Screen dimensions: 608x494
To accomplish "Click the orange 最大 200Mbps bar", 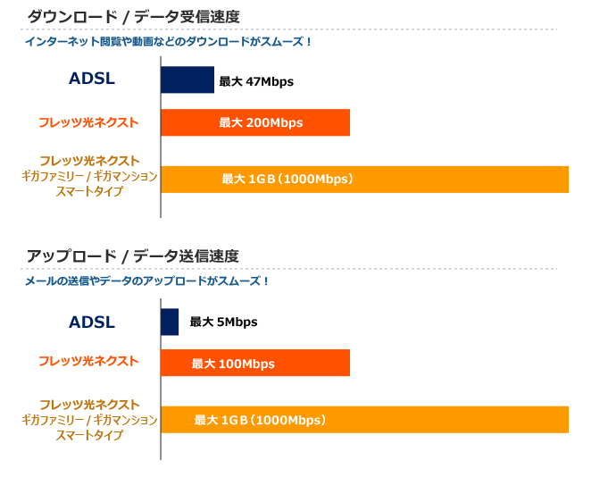I will click(x=255, y=122).
